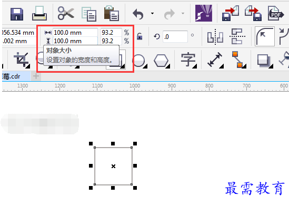
Task: Click the Undo arrow
Action: 138,14
